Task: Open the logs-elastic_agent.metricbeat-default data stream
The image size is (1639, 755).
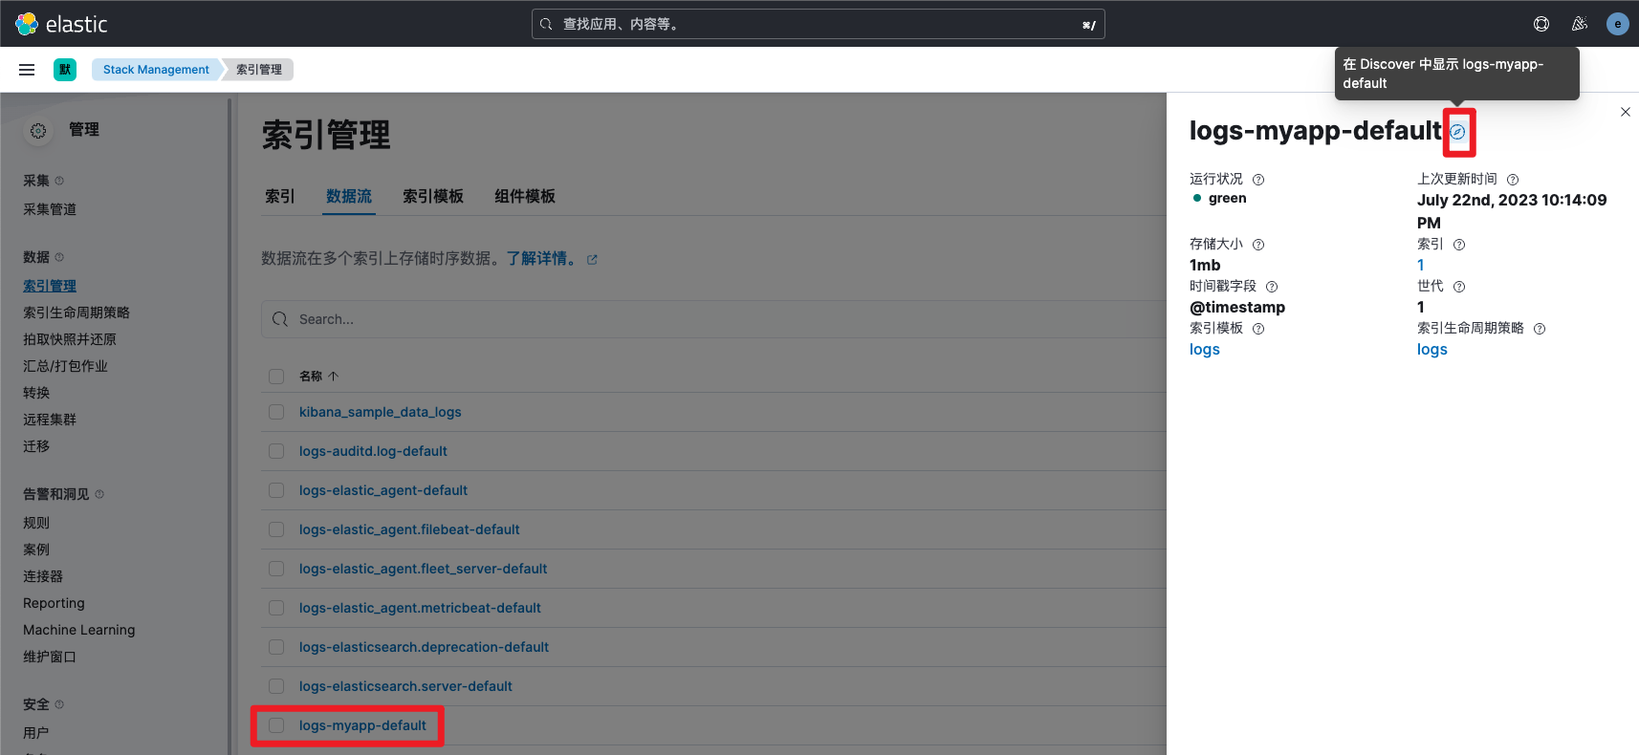Action: [x=420, y=608]
